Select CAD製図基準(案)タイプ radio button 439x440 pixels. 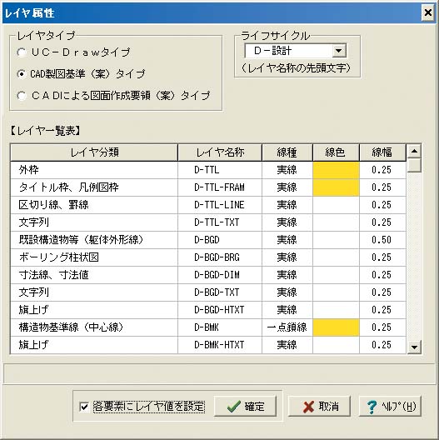[x=22, y=74]
